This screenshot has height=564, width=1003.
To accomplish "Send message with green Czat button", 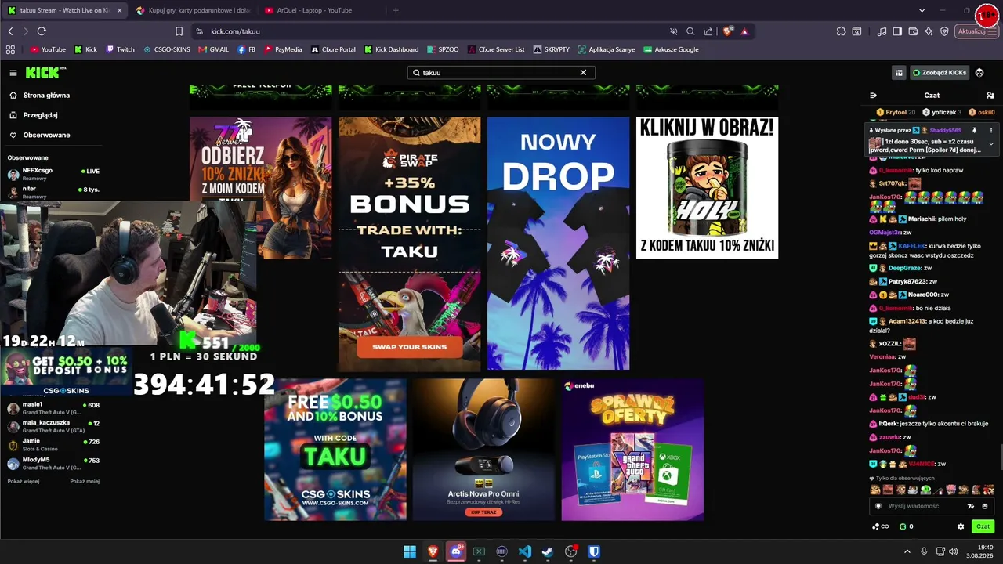I will coord(983,526).
